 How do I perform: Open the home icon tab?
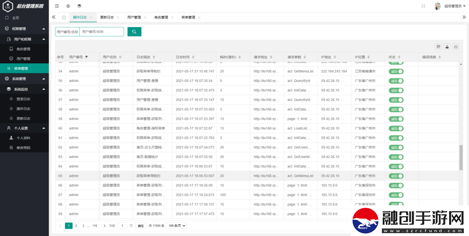[x=64, y=17]
